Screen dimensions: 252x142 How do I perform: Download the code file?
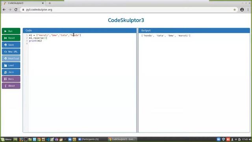click(x=11, y=58)
